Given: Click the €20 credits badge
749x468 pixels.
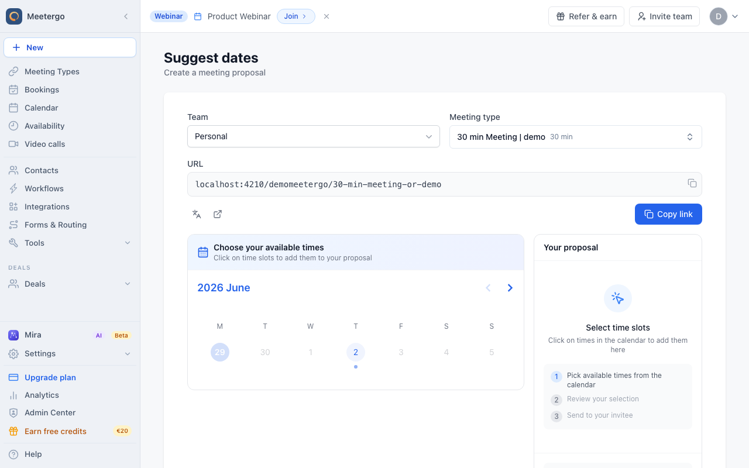Looking at the screenshot, I should click(x=122, y=431).
